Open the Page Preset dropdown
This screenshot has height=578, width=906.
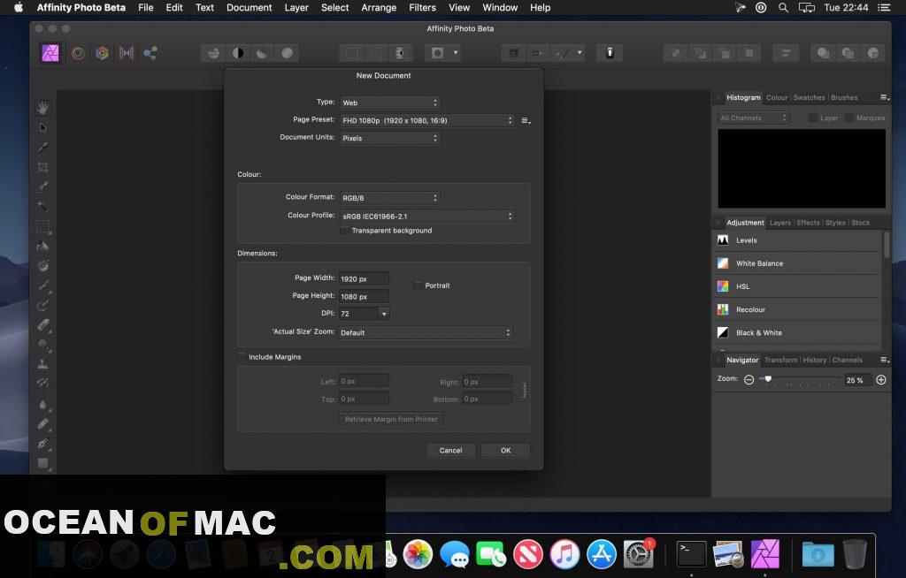[x=427, y=121]
